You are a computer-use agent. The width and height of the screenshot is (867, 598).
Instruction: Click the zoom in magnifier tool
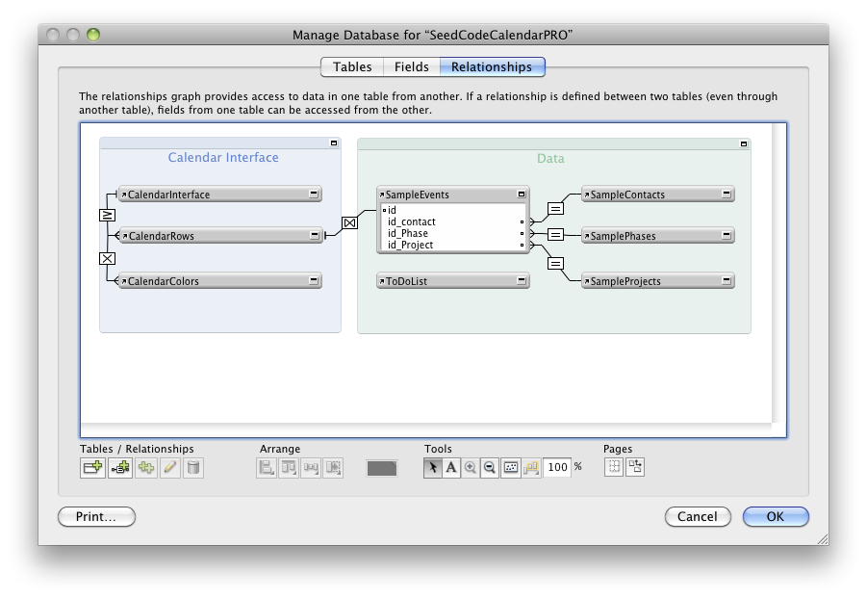pyautogui.click(x=470, y=467)
